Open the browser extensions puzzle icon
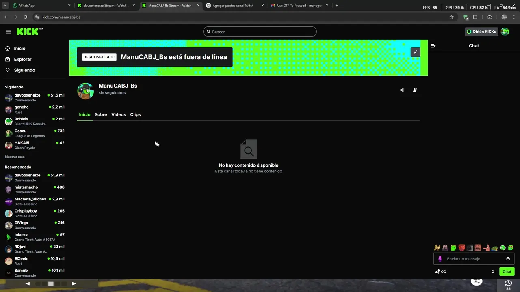520x292 pixels. tap(475, 17)
